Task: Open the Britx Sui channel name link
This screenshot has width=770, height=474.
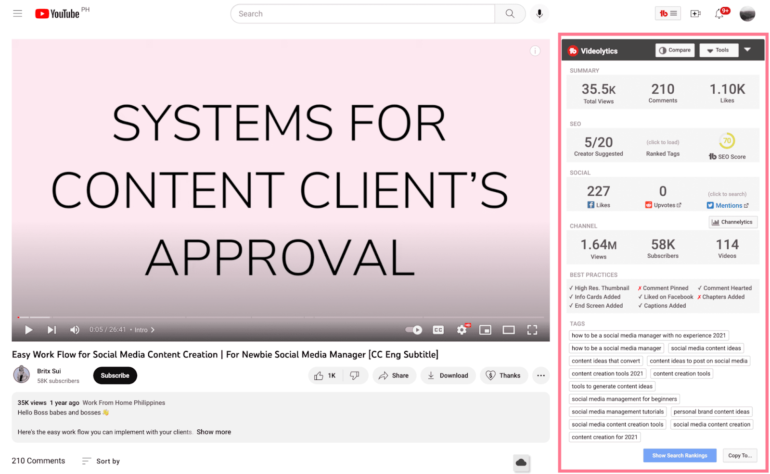Action: pyautogui.click(x=49, y=371)
